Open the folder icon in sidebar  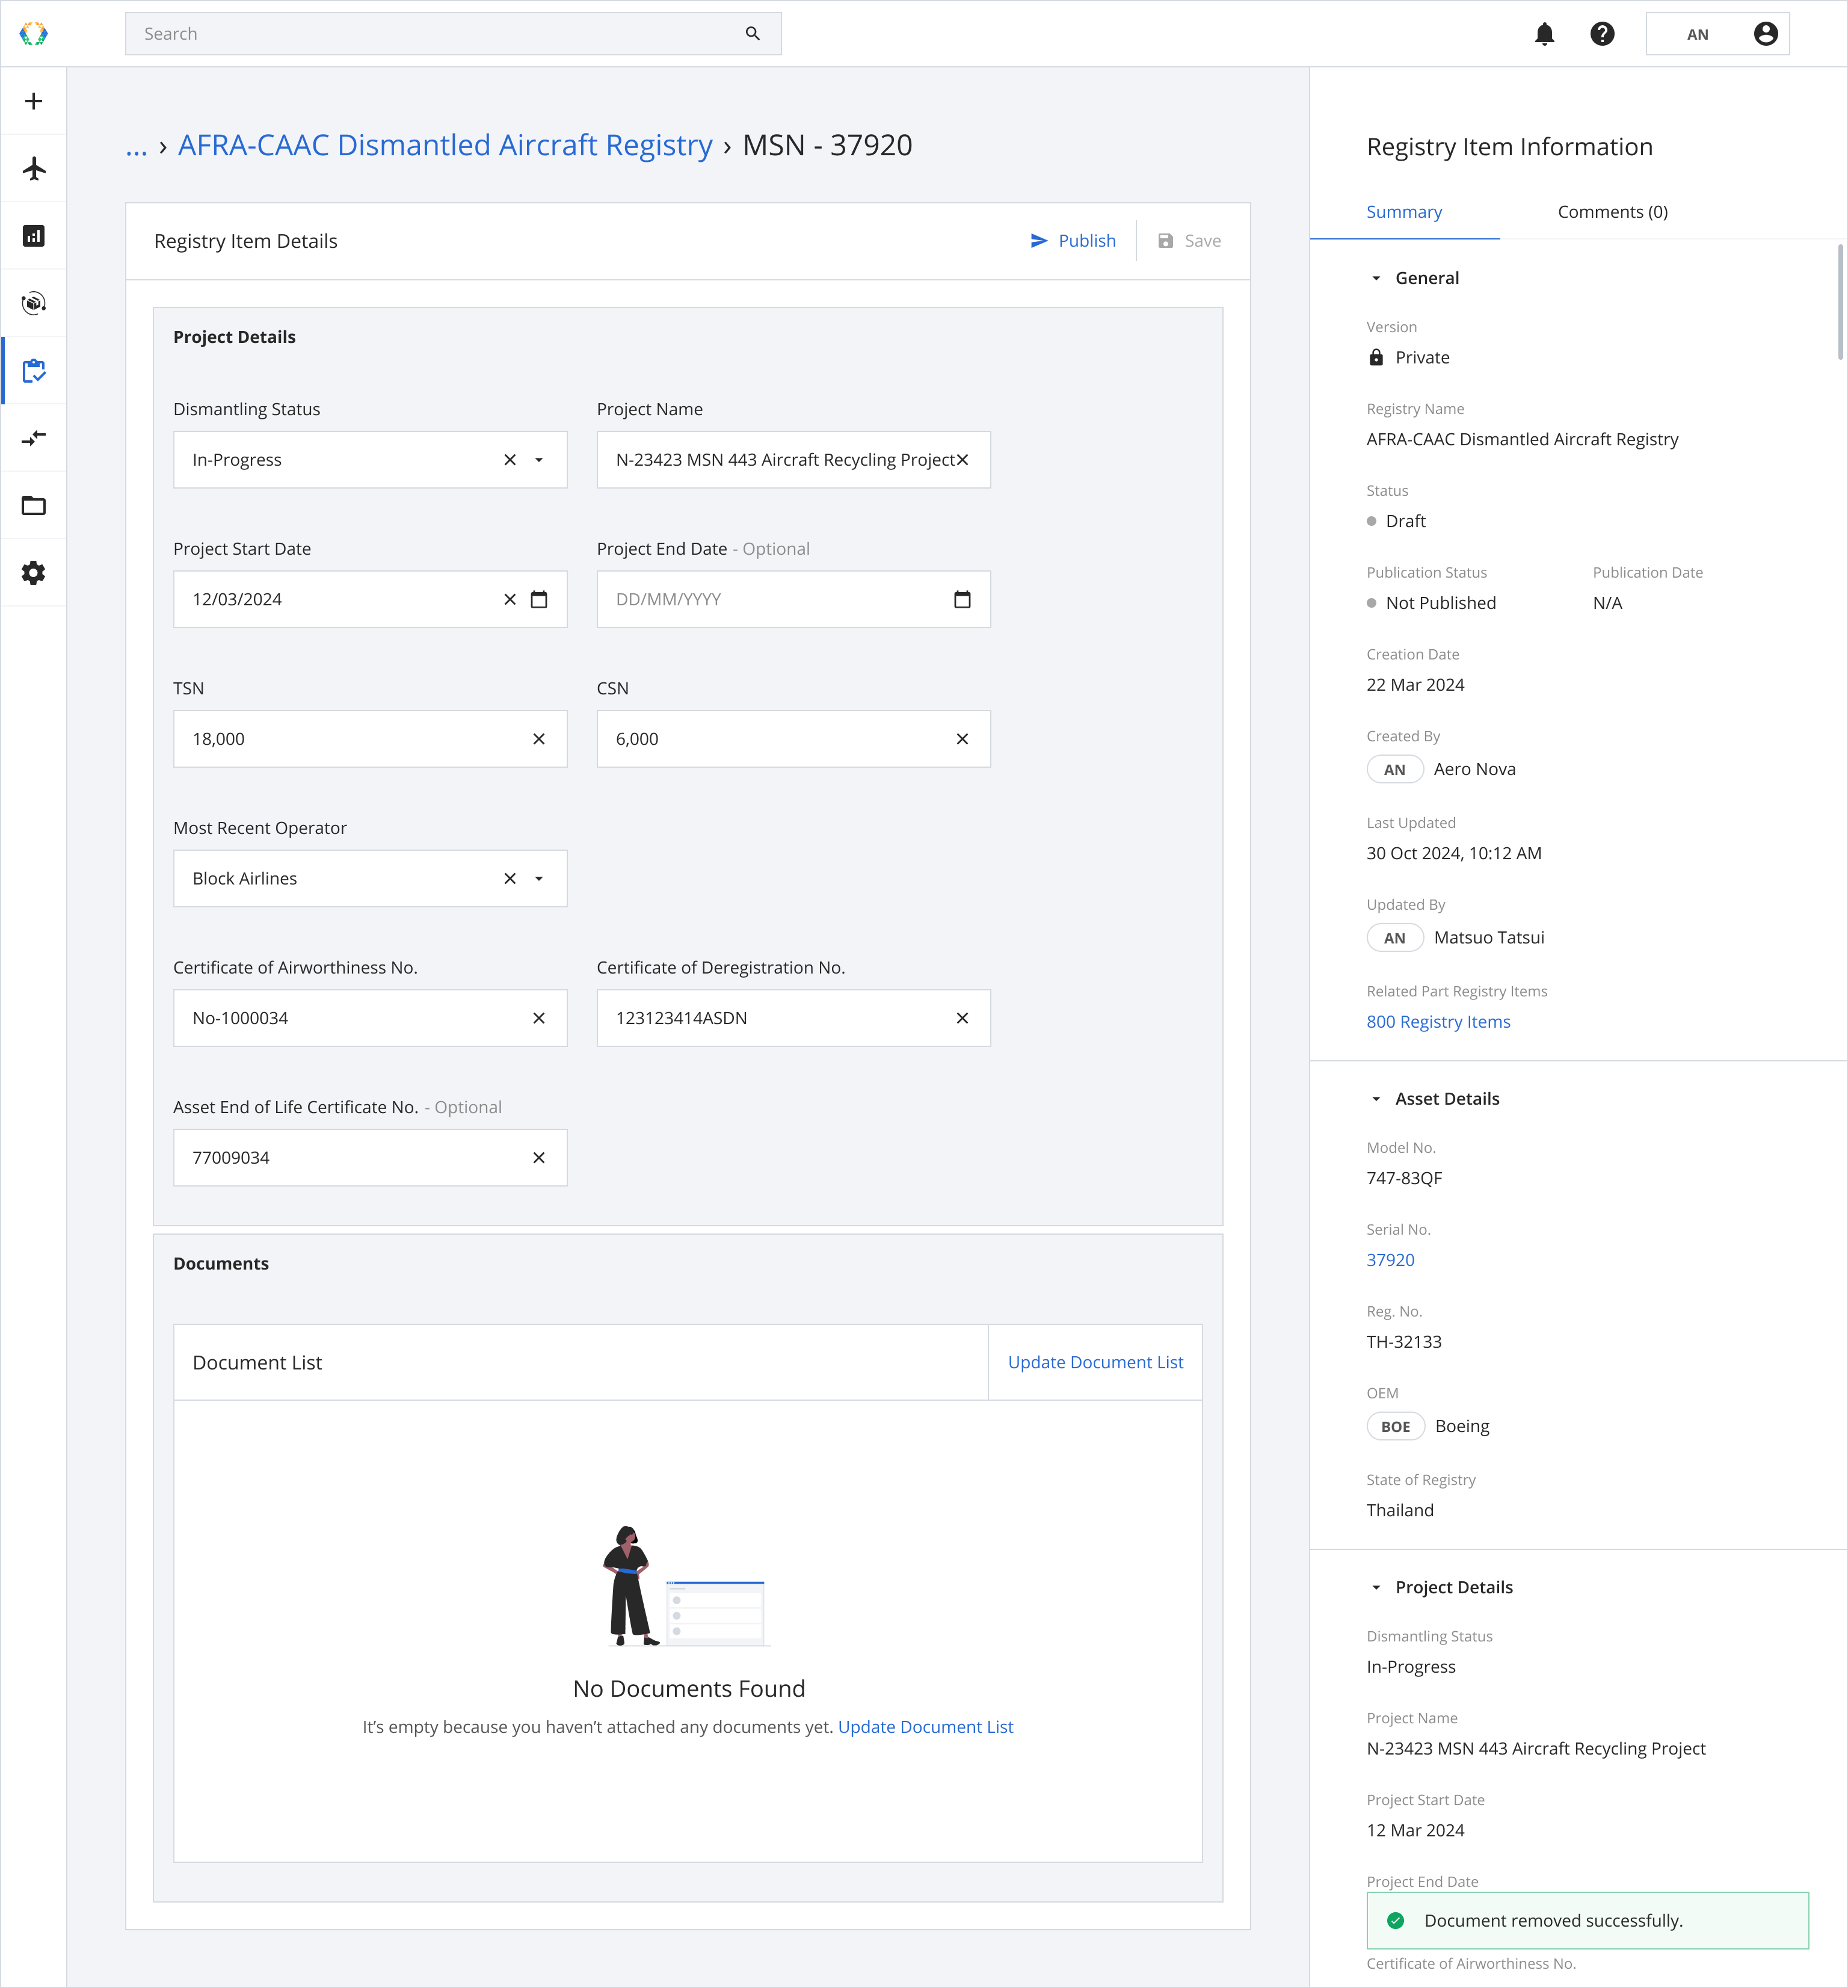[34, 505]
